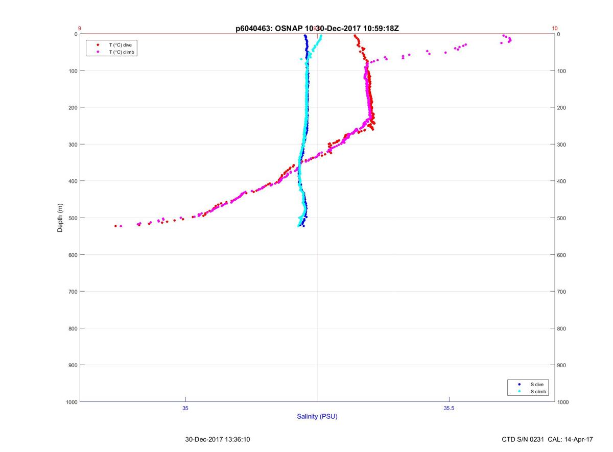Viewport: 613px width, 452px height.
Task: Click the right depth tick label 100
Action: tap(562, 71)
